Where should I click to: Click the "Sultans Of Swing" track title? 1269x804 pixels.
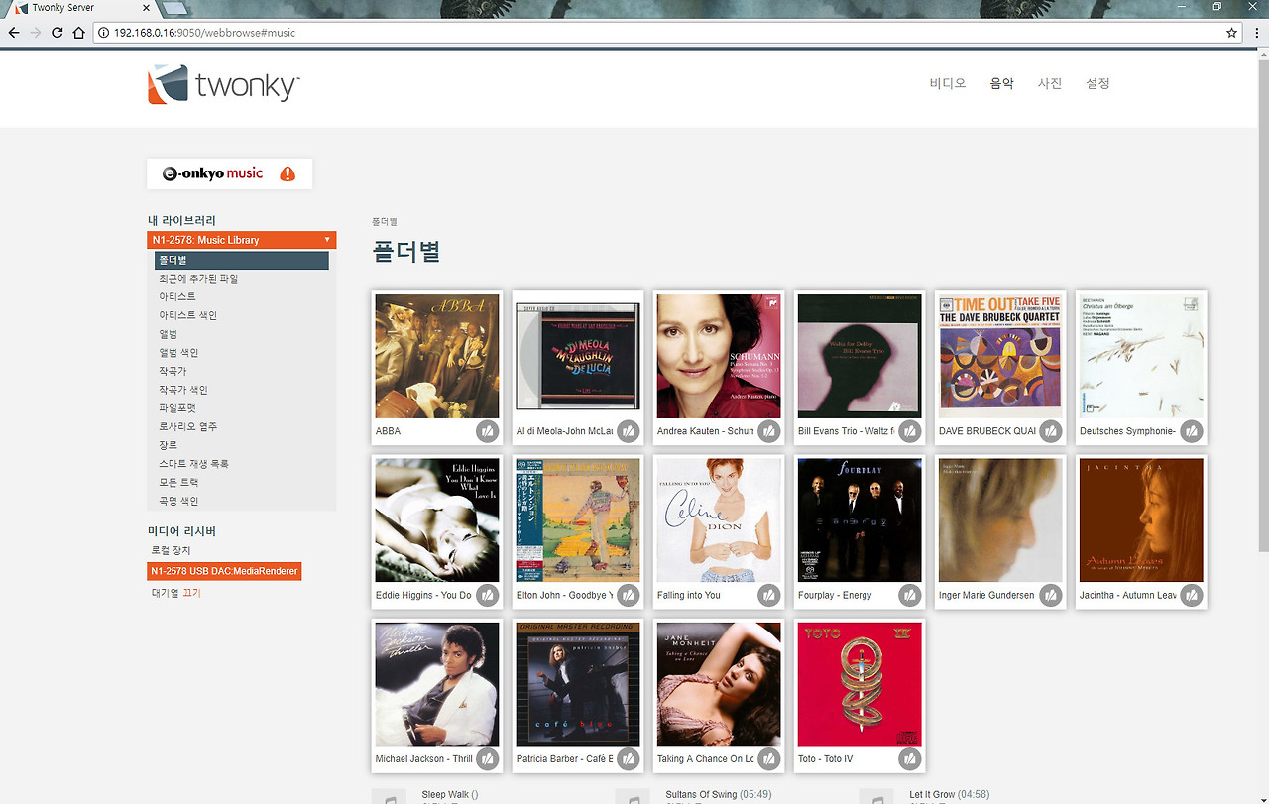pyautogui.click(x=702, y=795)
